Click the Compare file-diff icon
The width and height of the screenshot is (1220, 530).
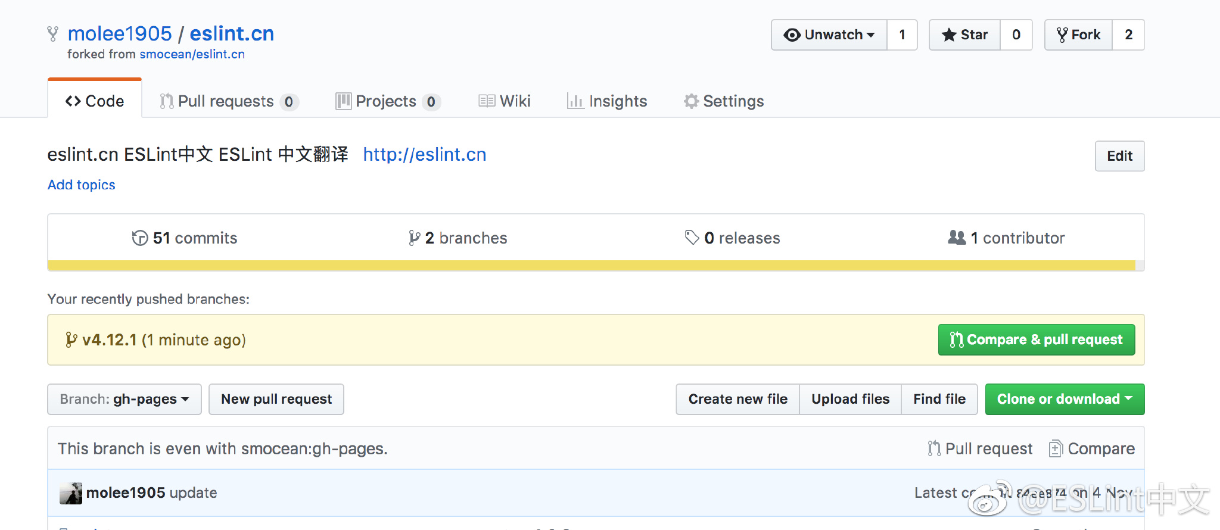point(1055,448)
